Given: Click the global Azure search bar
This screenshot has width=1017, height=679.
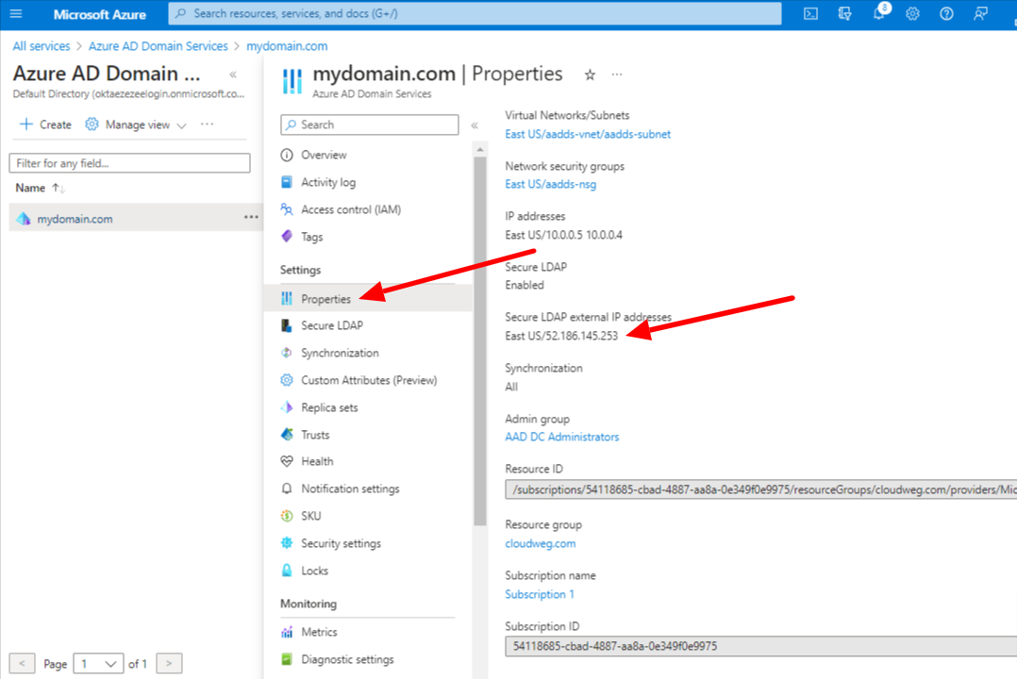Looking at the screenshot, I should point(475,13).
